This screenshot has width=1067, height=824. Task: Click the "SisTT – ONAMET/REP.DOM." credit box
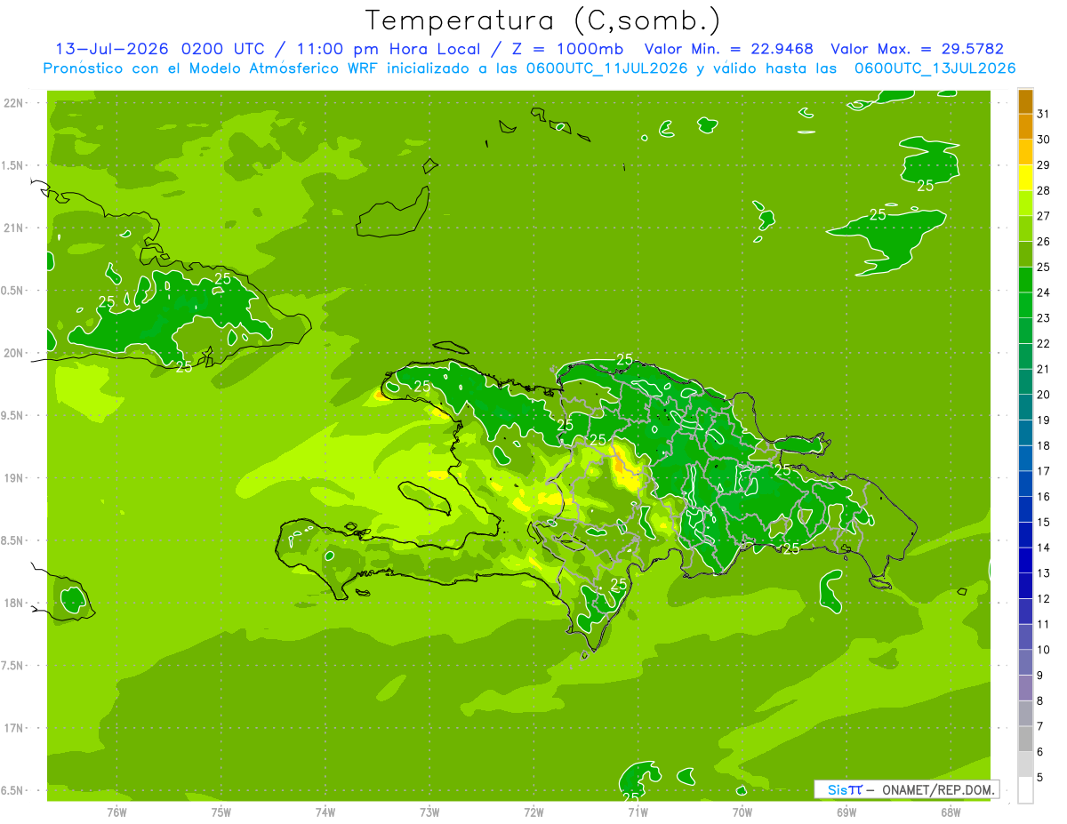906,789
